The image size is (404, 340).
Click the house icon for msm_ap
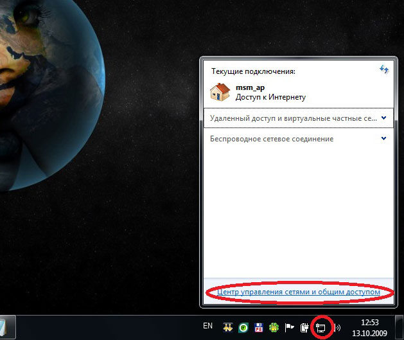click(220, 92)
